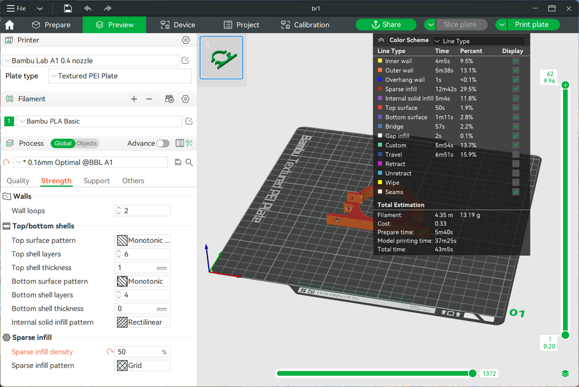
Task: Click the Share button
Action: 386,25
